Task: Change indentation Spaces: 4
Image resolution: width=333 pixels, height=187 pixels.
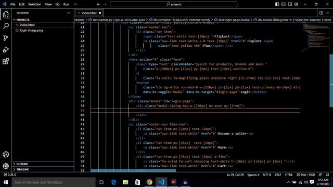Action: point(253,175)
